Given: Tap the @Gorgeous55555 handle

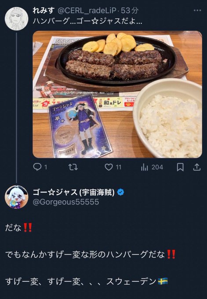Looking at the screenshot, I should click(66, 202).
